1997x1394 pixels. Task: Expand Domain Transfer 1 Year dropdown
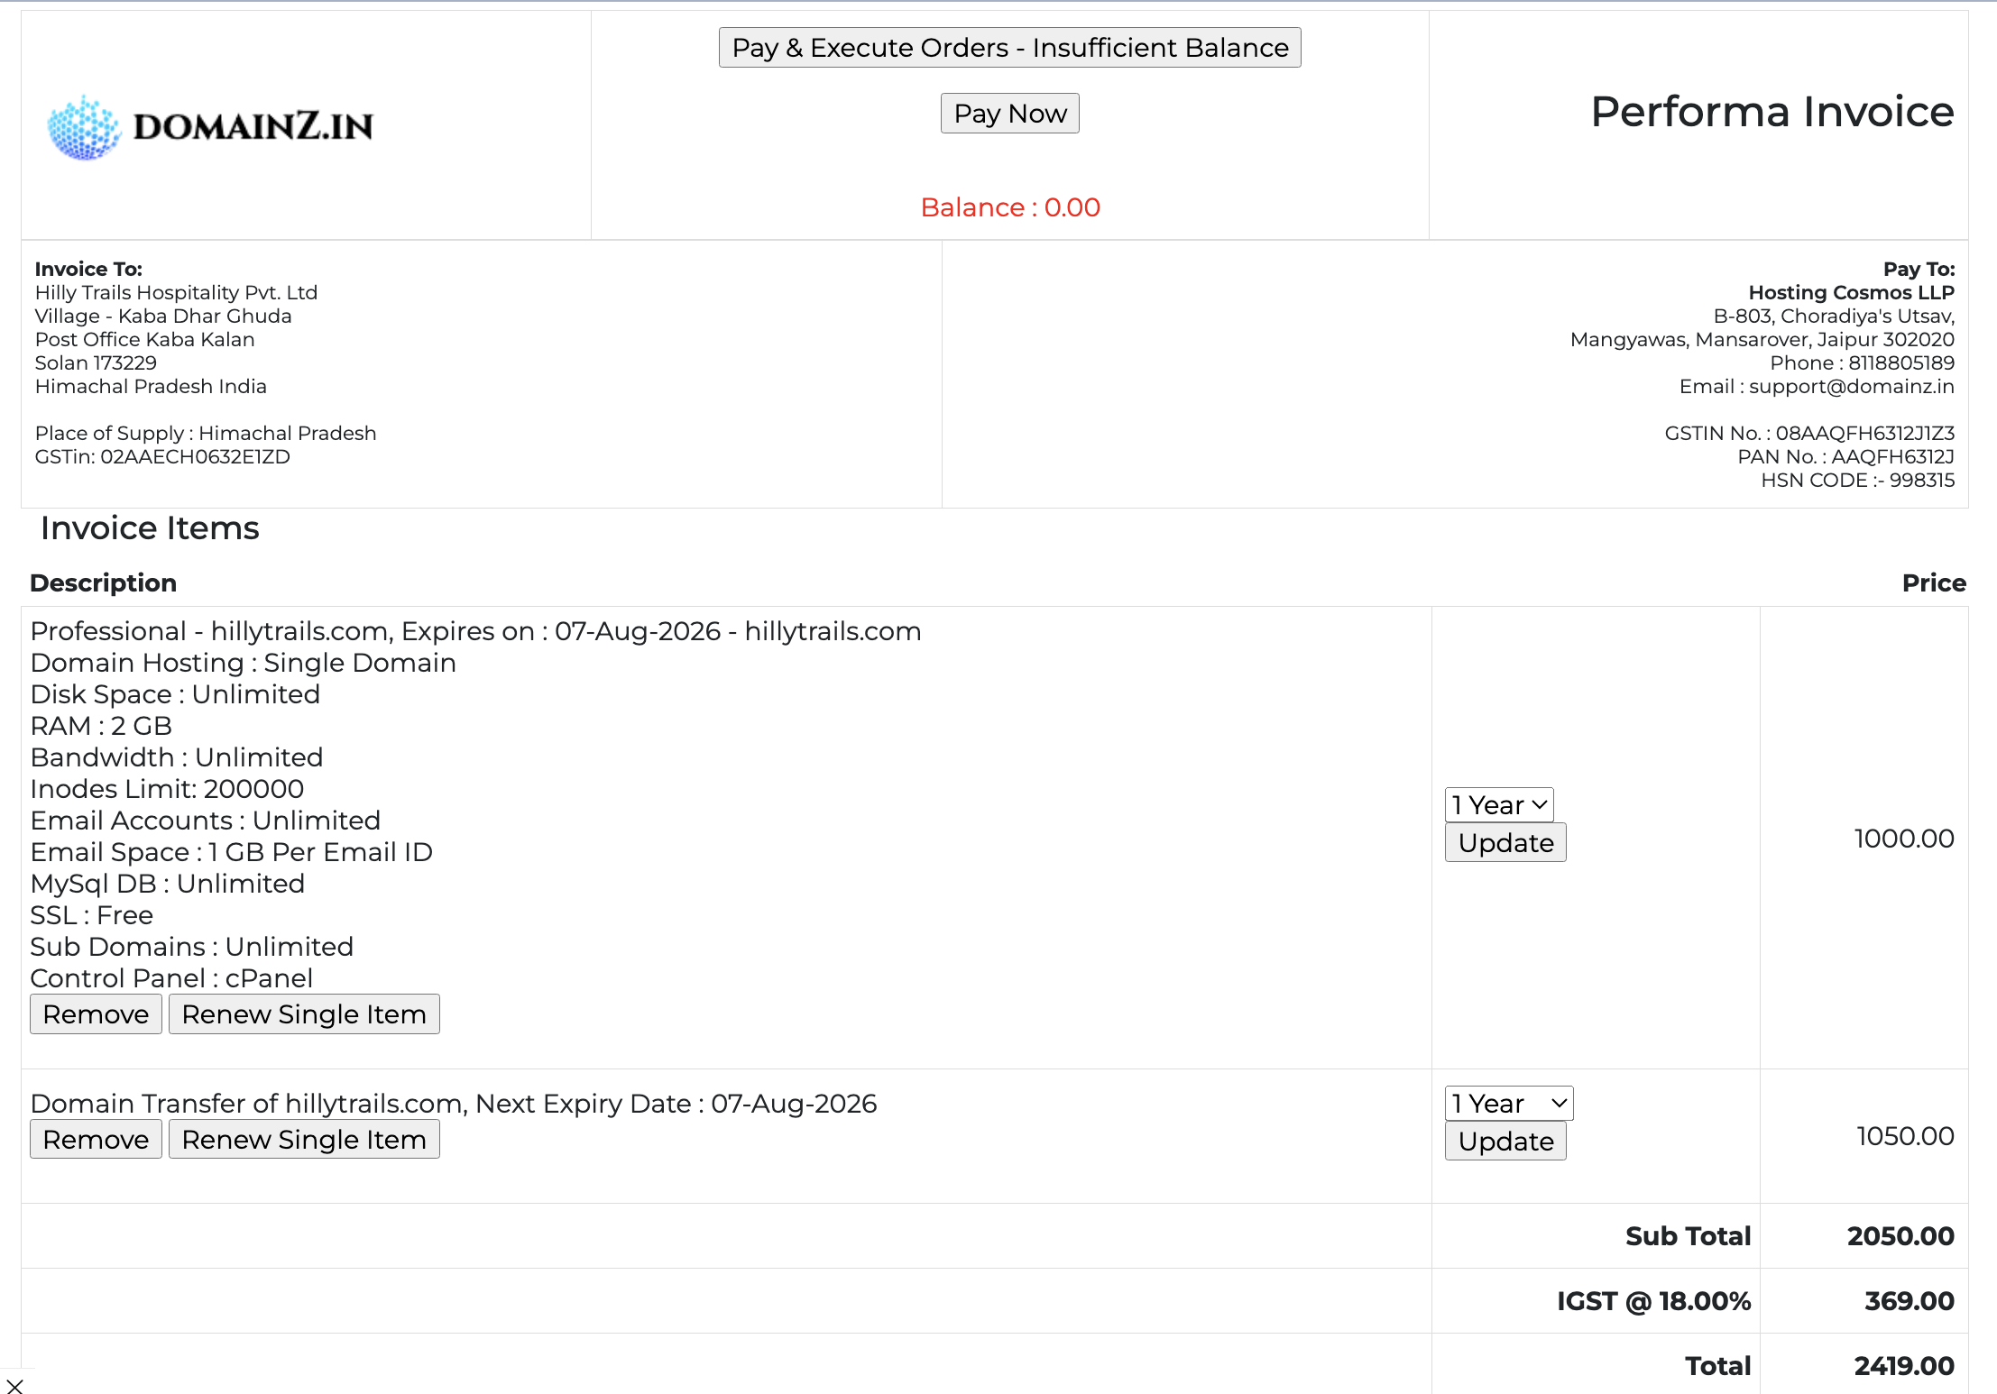pyautogui.click(x=1508, y=1103)
